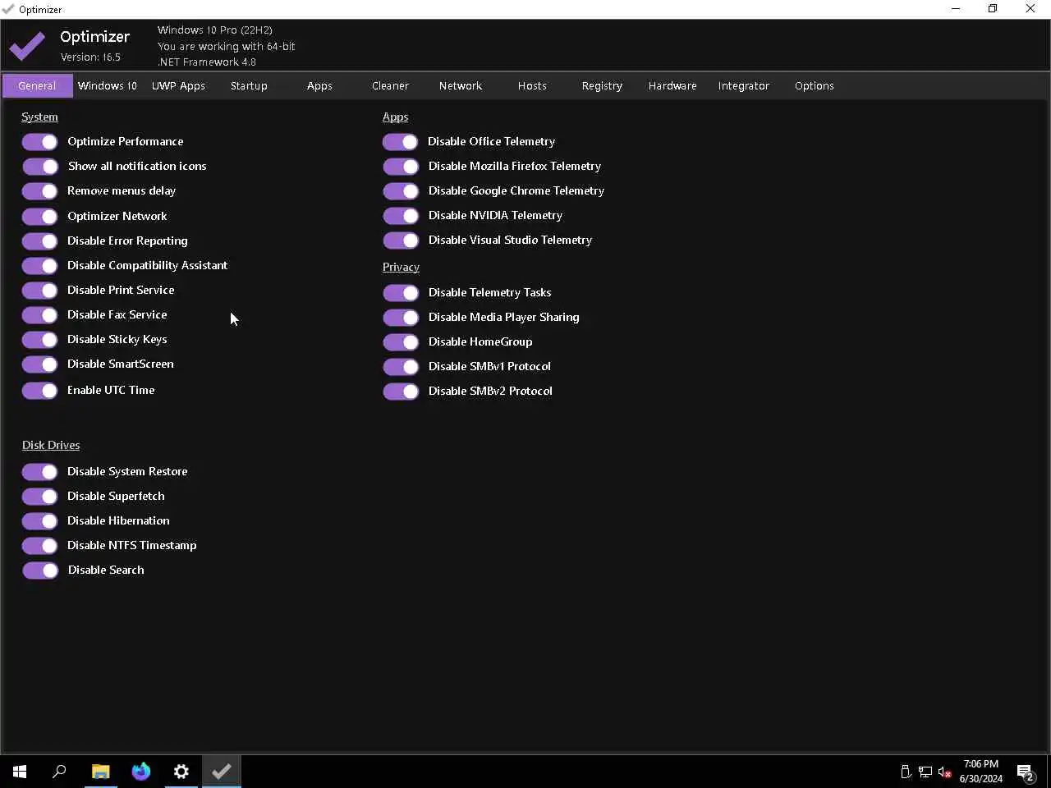Open taskbar search magnifier
This screenshot has width=1051, height=788.
(x=59, y=772)
